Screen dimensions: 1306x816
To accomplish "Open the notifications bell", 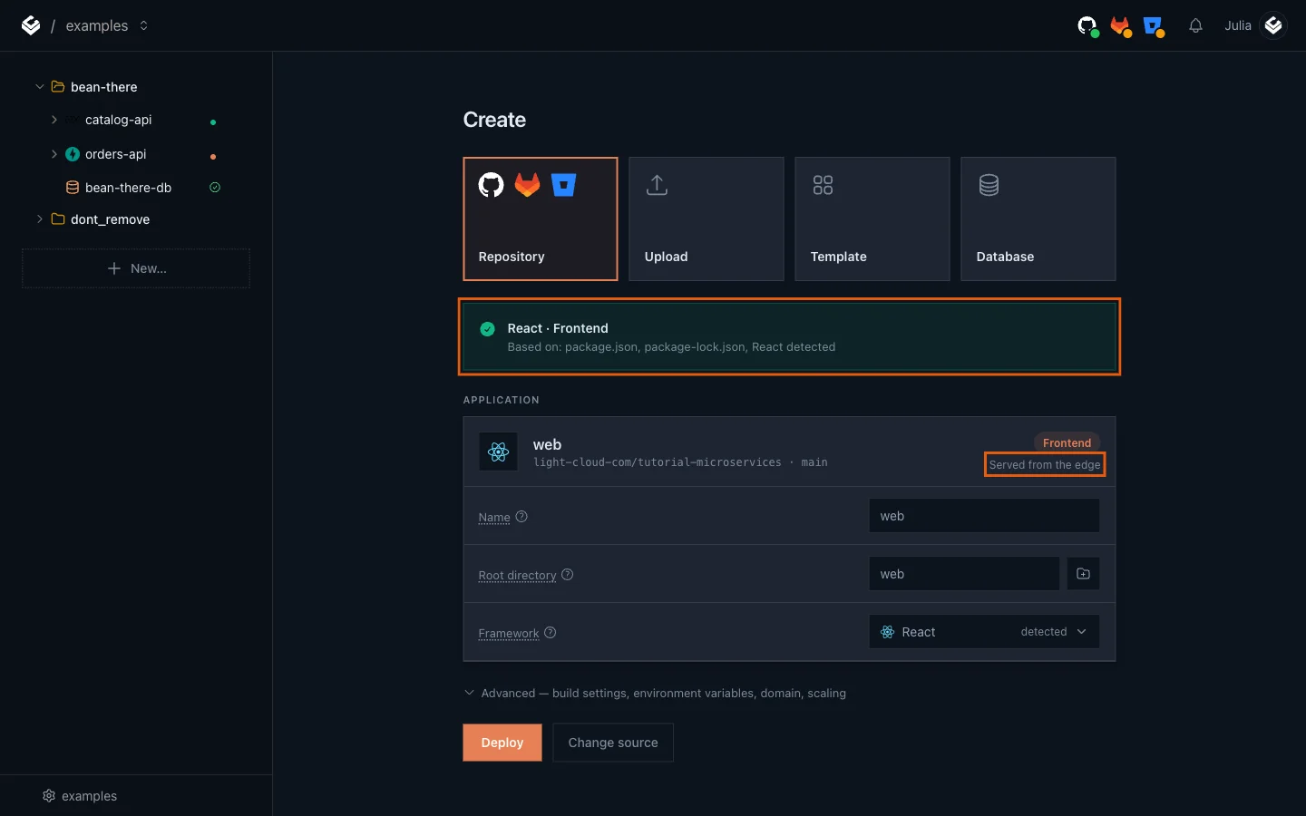I will click(x=1195, y=26).
